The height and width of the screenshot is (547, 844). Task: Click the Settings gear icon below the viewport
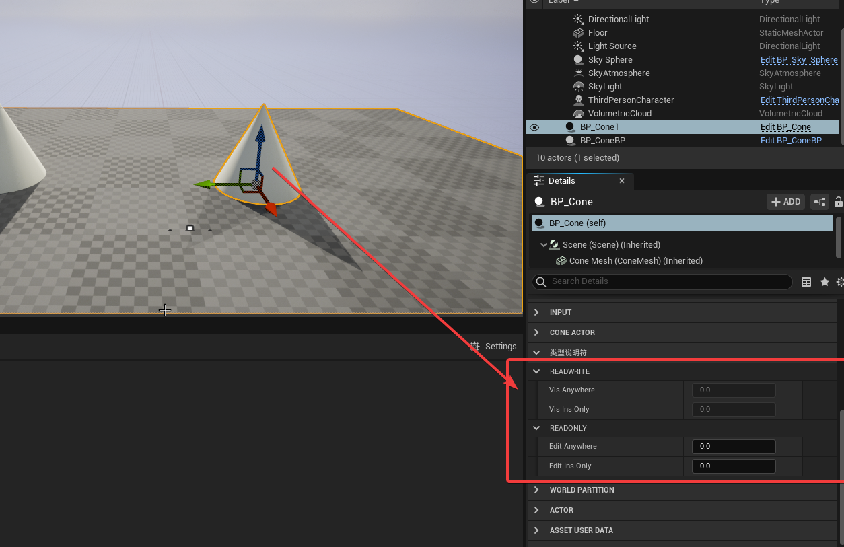click(x=474, y=346)
